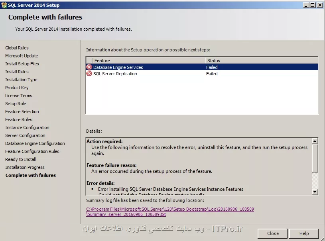This screenshot has width=325, height=241.
Task: Click the Error details heading
Action: pos(100,183)
